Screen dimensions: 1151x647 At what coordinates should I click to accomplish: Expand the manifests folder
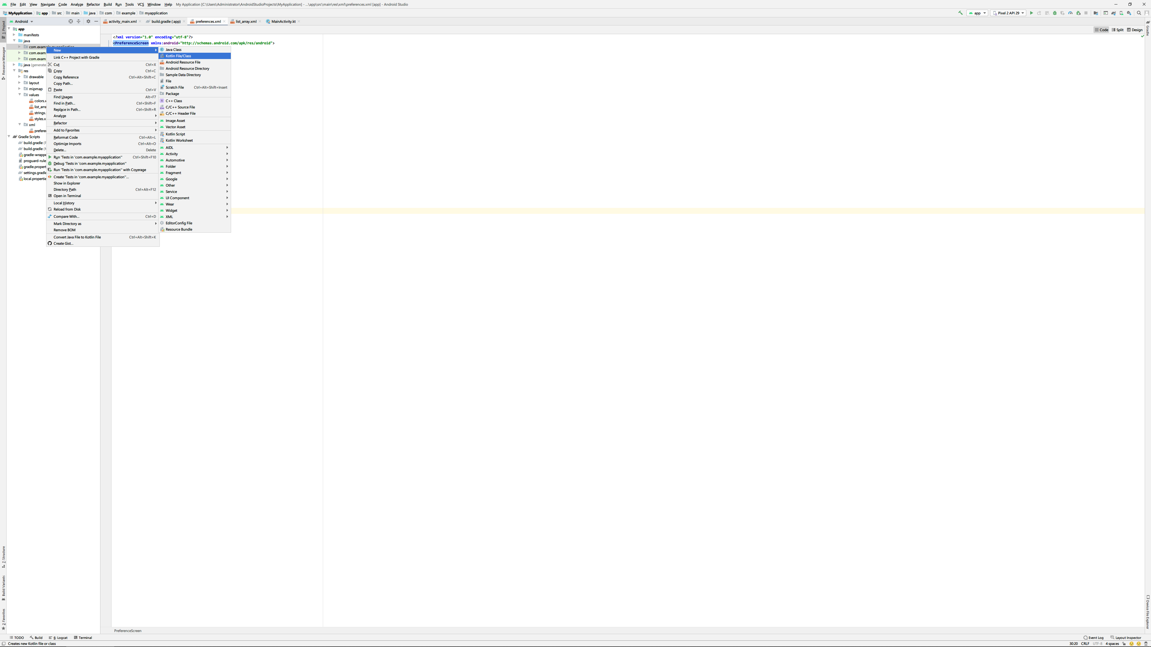[14, 35]
